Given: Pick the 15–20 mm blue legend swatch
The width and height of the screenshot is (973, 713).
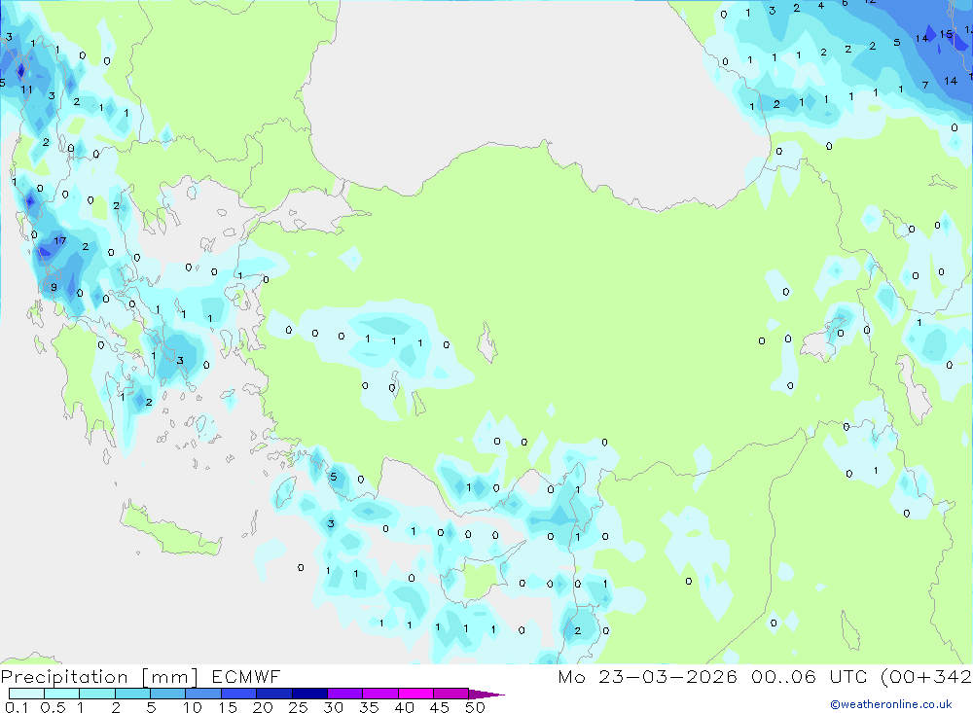Looking at the screenshot, I should 238,694.
